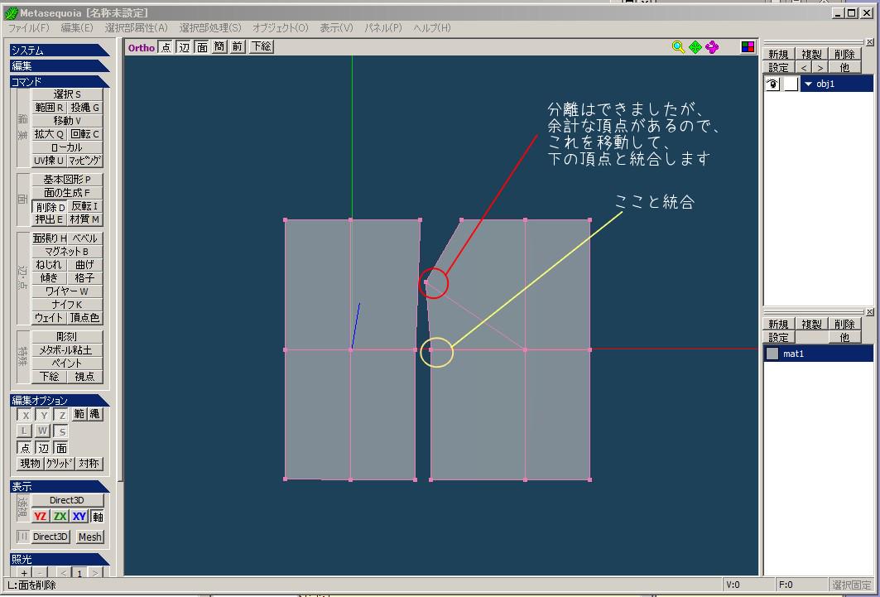Choose the 削除 D delete command

click(x=50, y=207)
